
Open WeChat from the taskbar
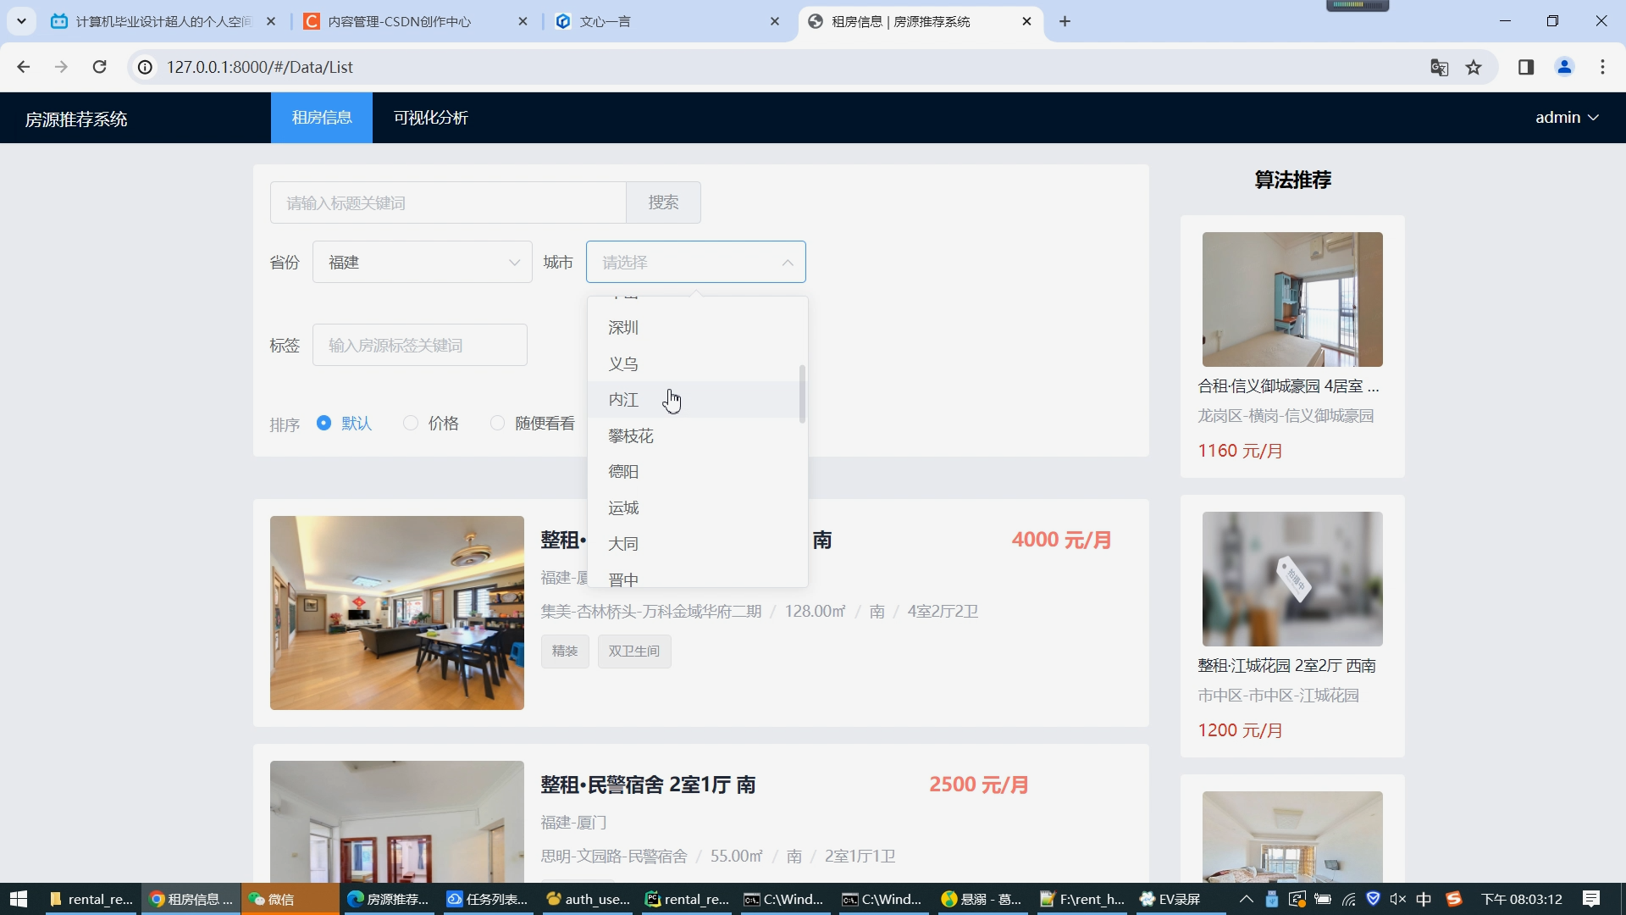271,899
